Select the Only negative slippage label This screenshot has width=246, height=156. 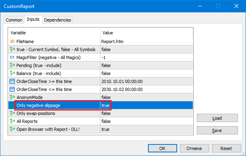tap(38, 105)
